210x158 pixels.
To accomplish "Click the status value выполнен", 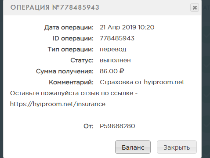I will click(115, 60).
